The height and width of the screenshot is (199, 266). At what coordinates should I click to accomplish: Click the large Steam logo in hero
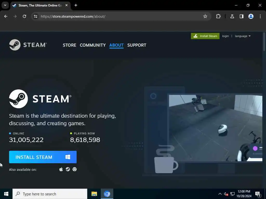[40, 99]
